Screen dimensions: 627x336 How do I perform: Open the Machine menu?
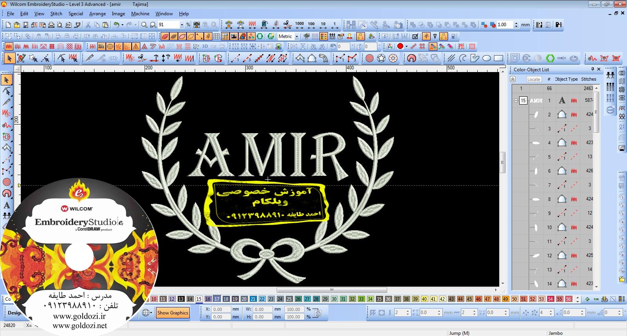[140, 14]
